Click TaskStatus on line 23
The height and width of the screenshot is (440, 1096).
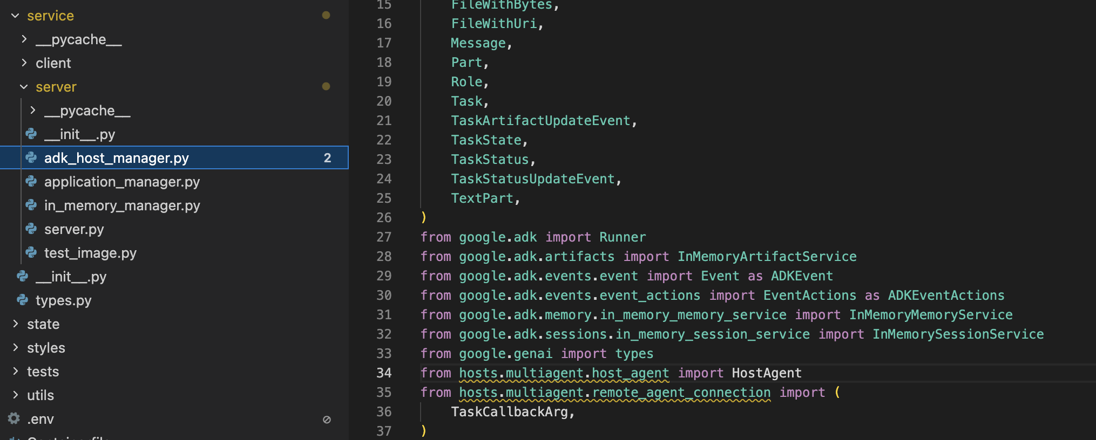tap(490, 159)
